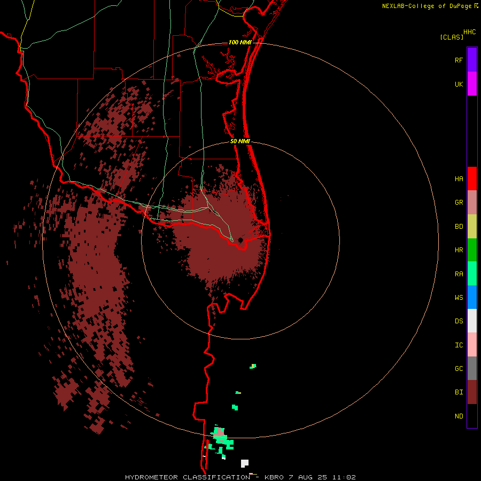Click the 'UK' legend label
The width and height of the screenshot is (481, 481).
click(459, 84)
